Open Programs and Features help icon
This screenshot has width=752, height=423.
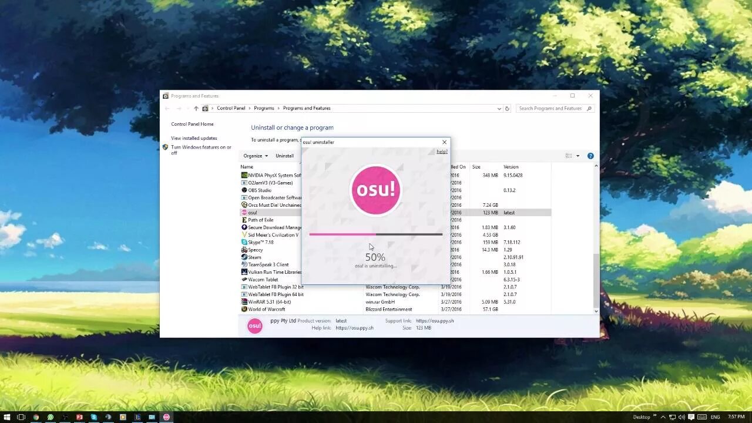pos(590,156)
